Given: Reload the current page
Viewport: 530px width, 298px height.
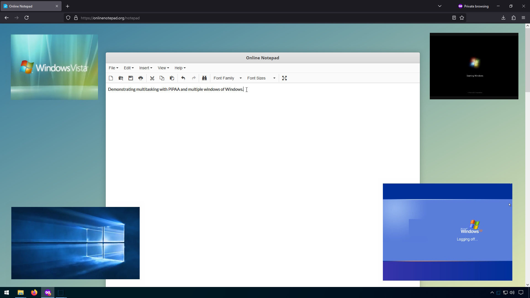Looking at the screenshot, I should pyautogui.click(x=26, y=18).
